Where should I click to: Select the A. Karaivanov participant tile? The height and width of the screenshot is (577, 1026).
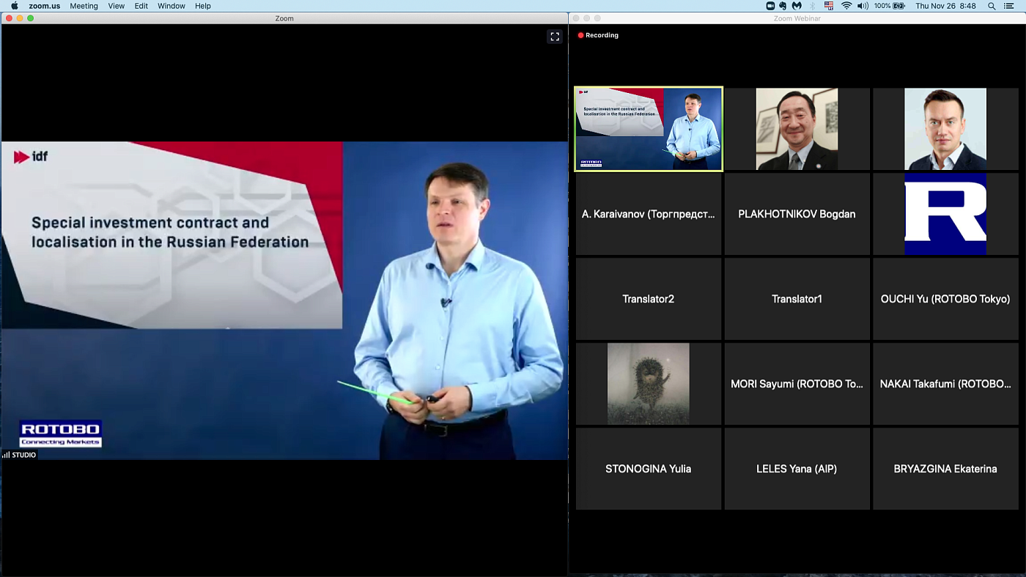pyautogui.click(x=649, y=214)
